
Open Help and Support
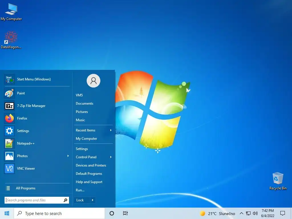click(x=89, y=182)
